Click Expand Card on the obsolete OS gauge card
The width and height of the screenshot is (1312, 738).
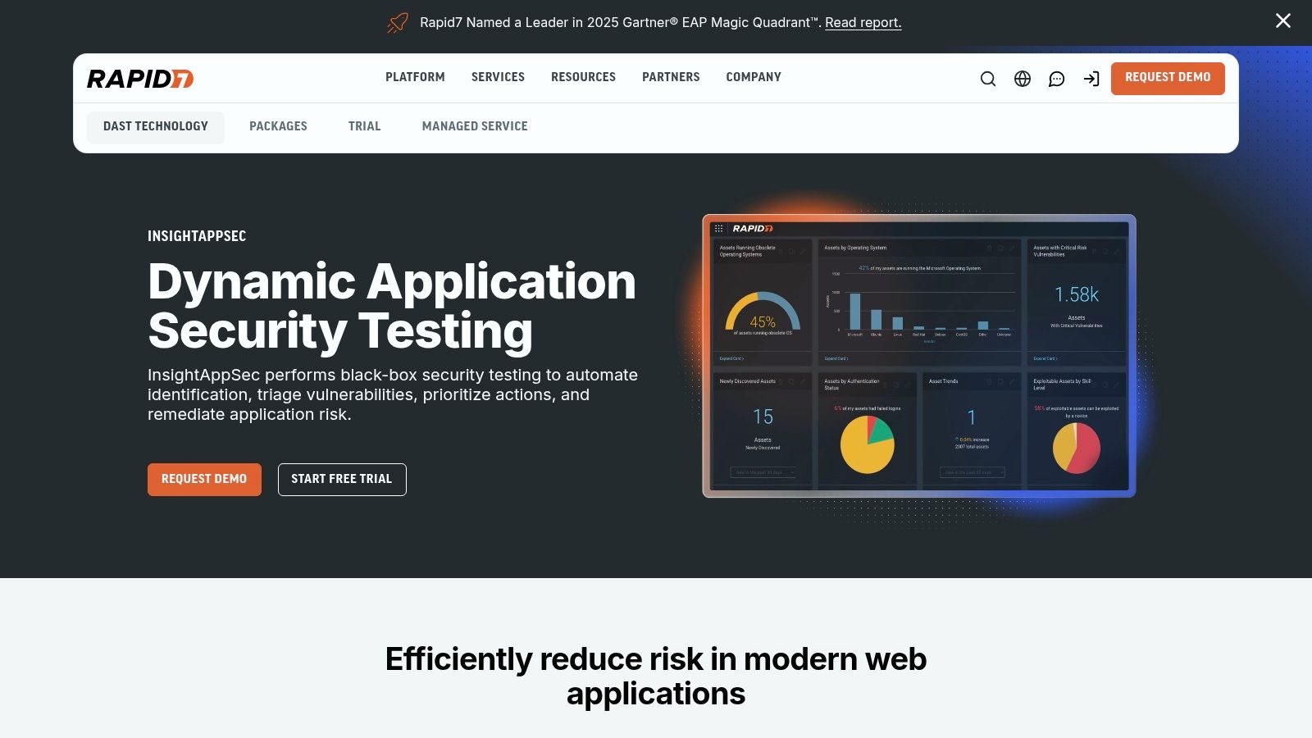pos(731,358)
